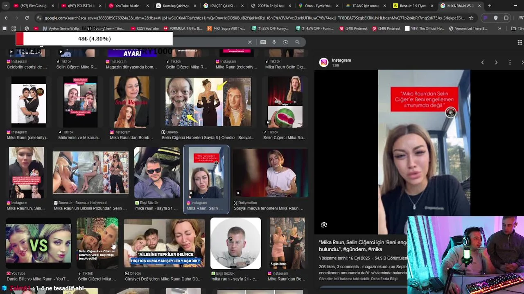This screenshot has width=524, height=294.
Task: Select the 'Ailesine tepkiler gelince' Onedio thumbnail
Action: 164,243
